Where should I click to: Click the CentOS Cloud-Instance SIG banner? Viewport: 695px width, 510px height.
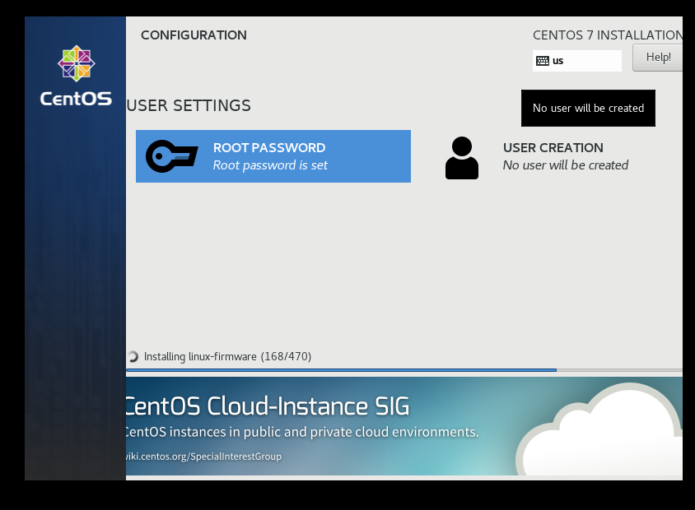pos(404,426)
